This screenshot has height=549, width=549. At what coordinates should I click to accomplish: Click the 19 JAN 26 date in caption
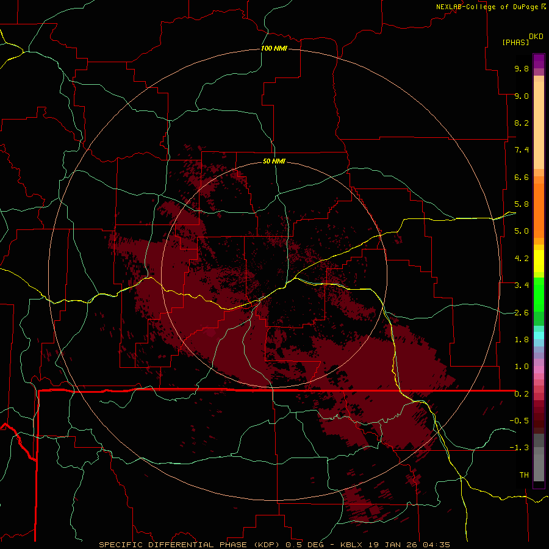[393, 545]
